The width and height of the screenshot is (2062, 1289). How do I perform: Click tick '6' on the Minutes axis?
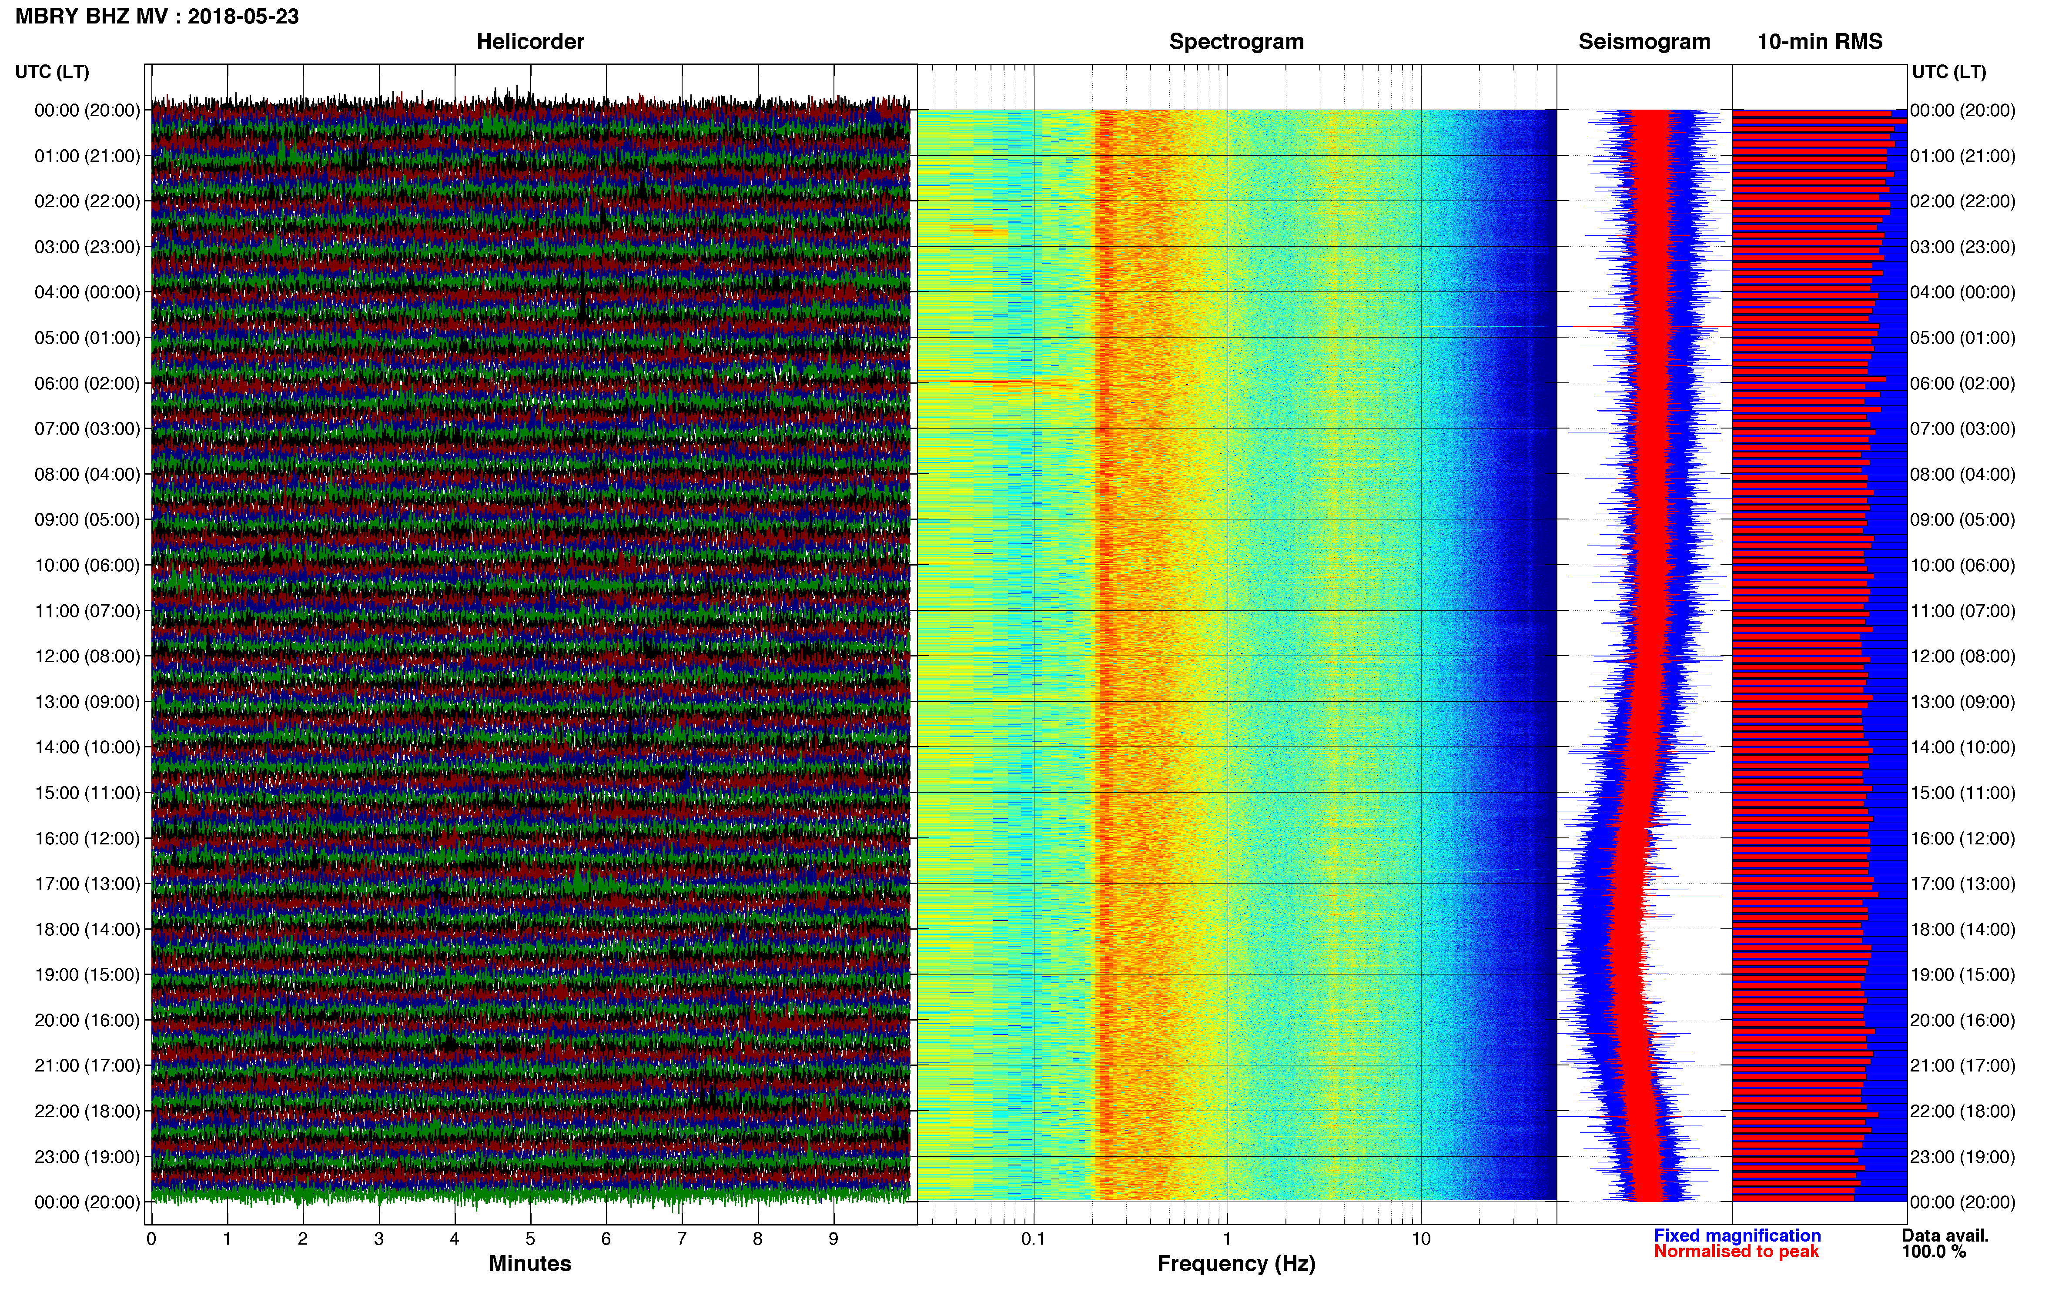tap(606, 1239)
